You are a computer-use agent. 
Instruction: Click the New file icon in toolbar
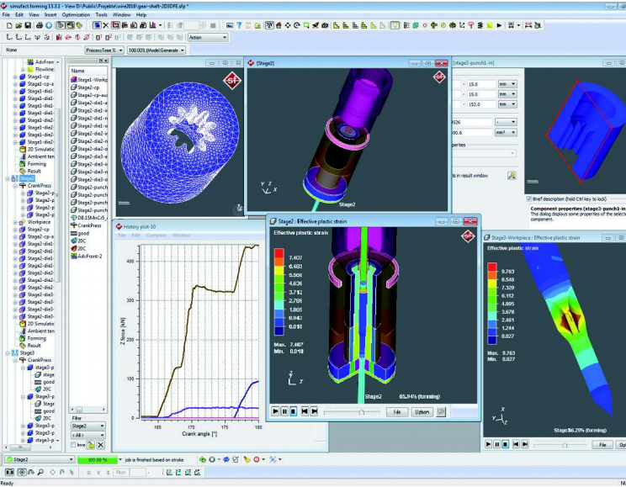(x=8, y=25)
